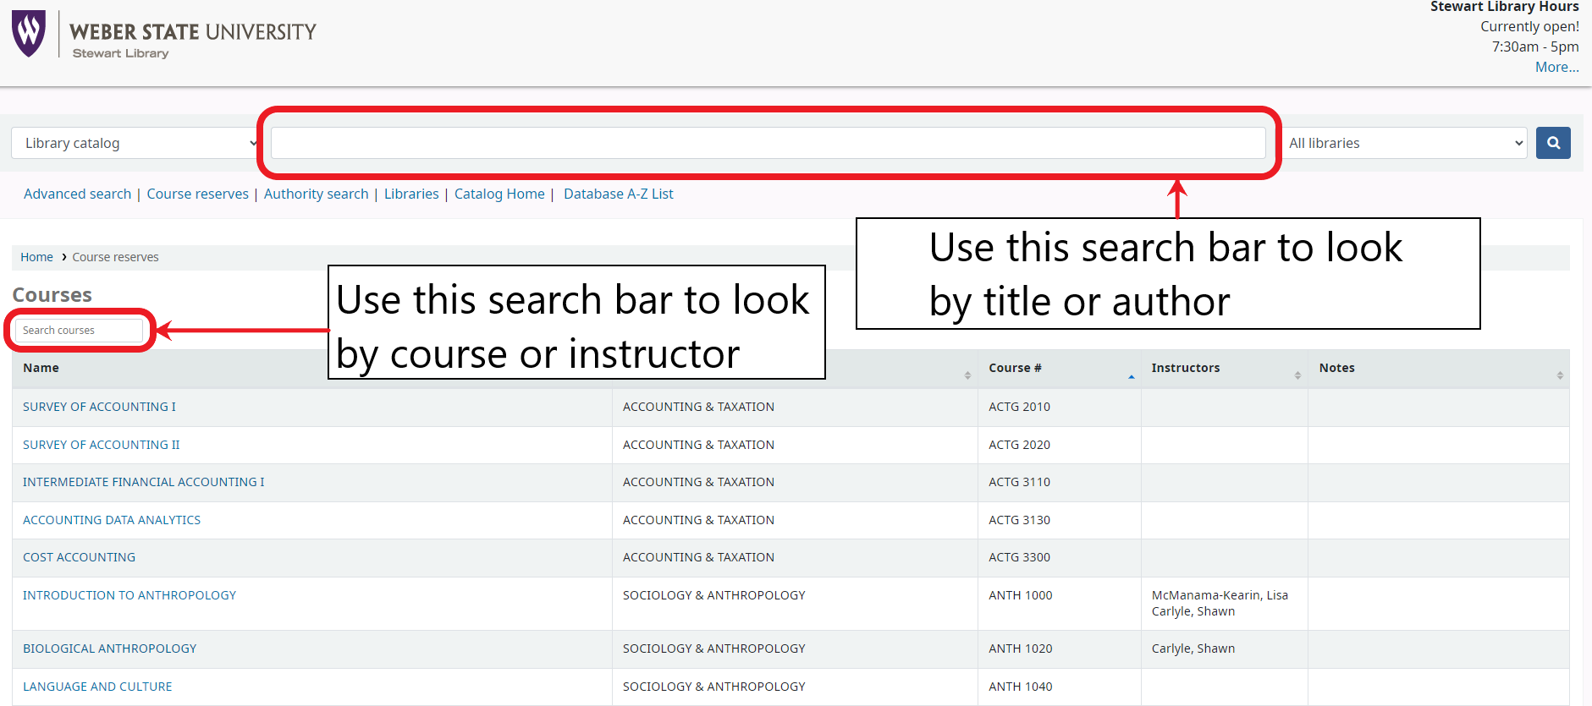This screenshot has height=706, width=1592.
Task: Click More... under library hours
Action: pos(1556,67)
